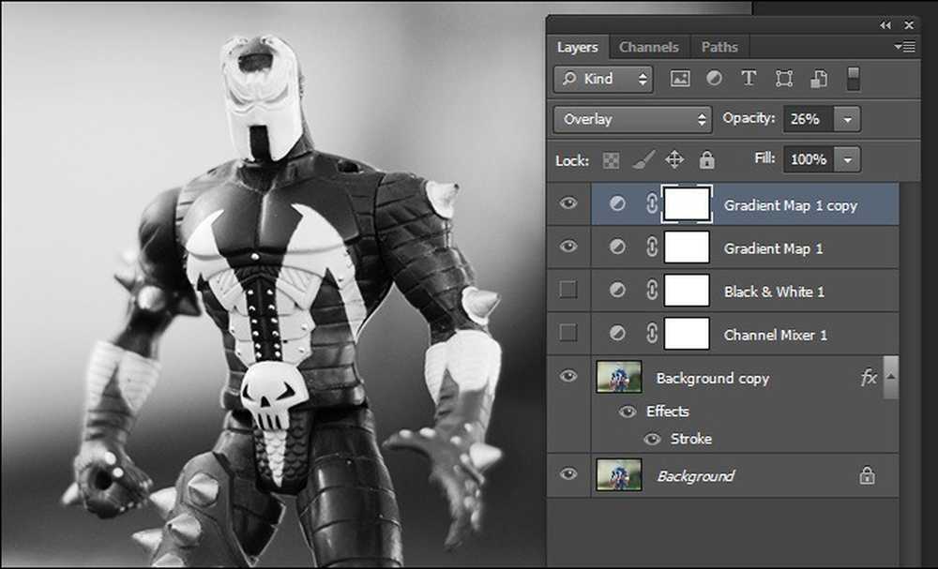Screen dimensions: 938x569
Task: Toggle visibility of Effects
Action: [627, 412]
